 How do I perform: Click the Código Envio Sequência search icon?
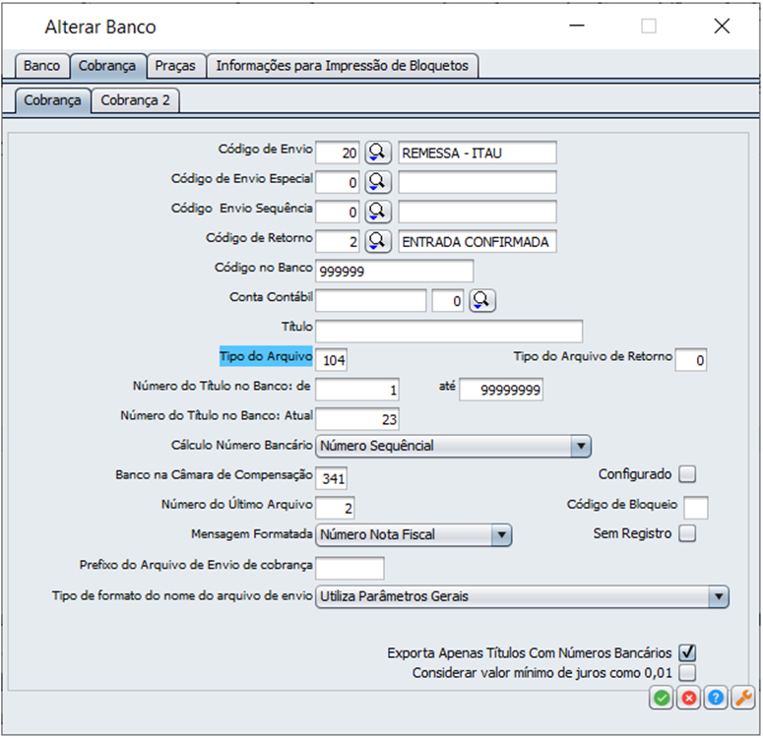point(378,212)
